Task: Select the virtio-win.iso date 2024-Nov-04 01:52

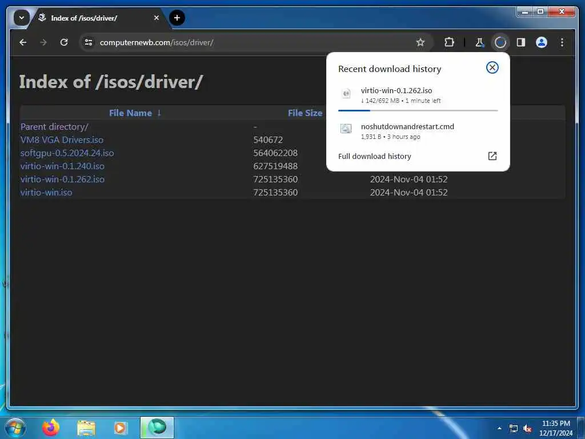Action: 408,192
